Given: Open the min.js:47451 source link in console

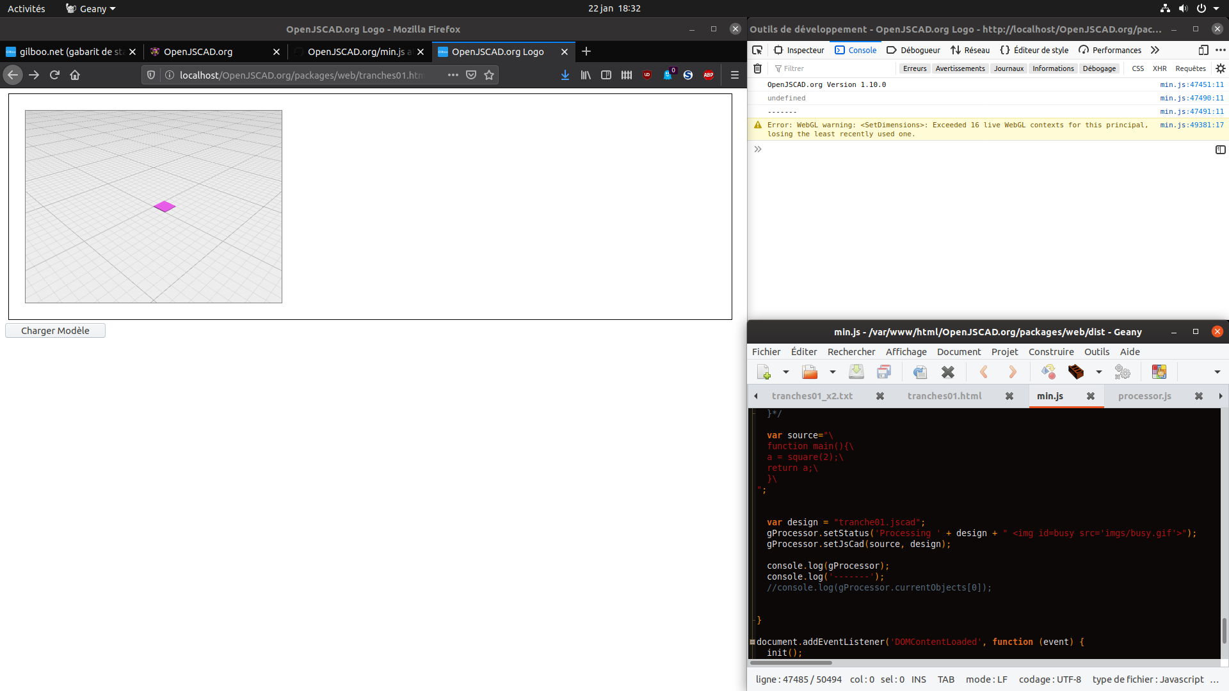Looking at the screenshot, I should point(1193,84).
